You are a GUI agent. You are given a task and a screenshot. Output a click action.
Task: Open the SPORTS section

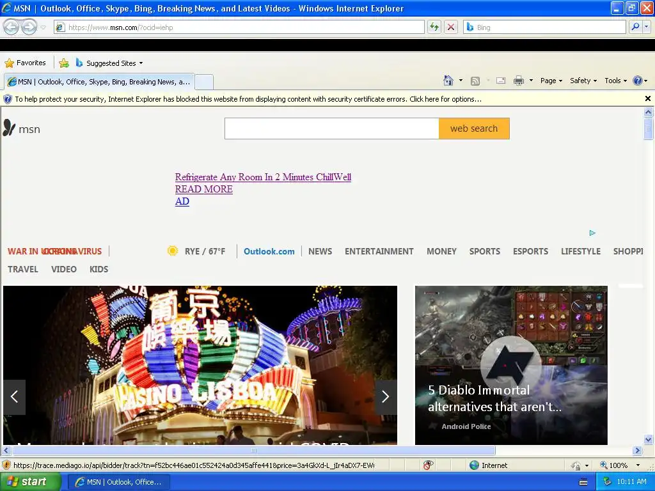point(485,251)
